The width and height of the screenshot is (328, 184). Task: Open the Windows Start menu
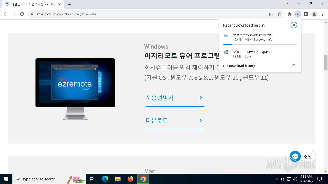pyautogui.click(x=6, y=179)
